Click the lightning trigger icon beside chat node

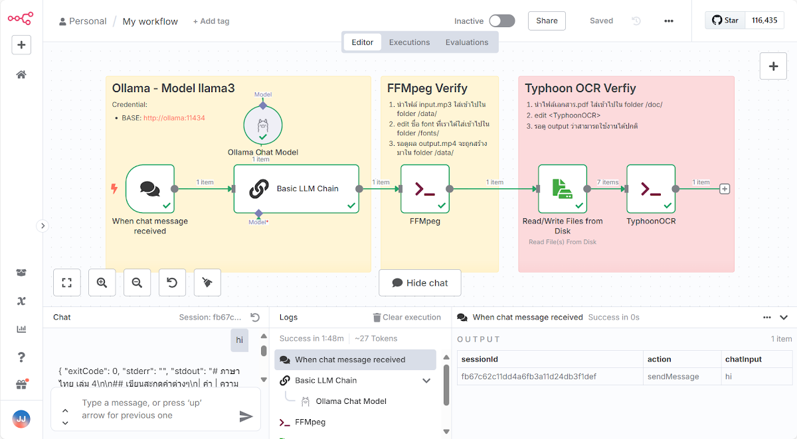[114, 189]
